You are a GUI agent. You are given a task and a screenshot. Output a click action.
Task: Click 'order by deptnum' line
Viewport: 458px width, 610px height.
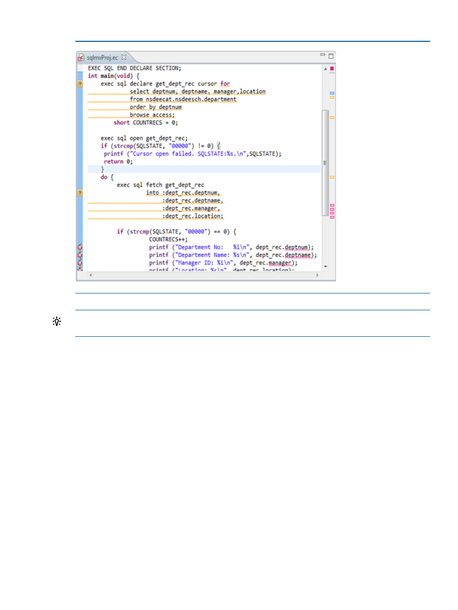click(x=156, y=107)
